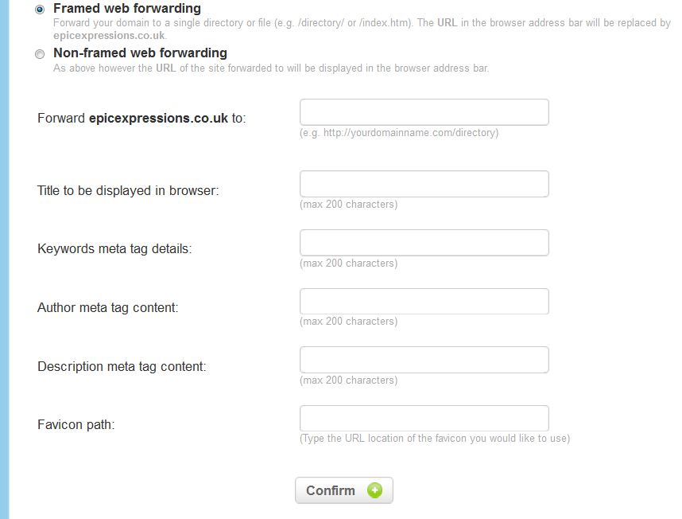Focus the Keywords meta tag details input
682x519 pixels.
(424, 243)
